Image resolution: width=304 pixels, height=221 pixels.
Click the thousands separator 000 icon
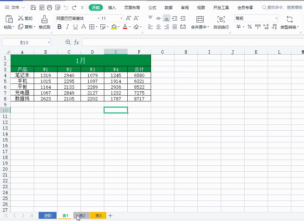[x=258, y=27]
